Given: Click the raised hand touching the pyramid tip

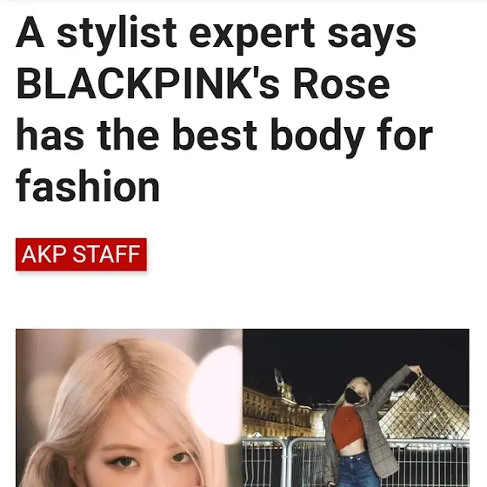Looking at the screenshot, I should [416, 370].
